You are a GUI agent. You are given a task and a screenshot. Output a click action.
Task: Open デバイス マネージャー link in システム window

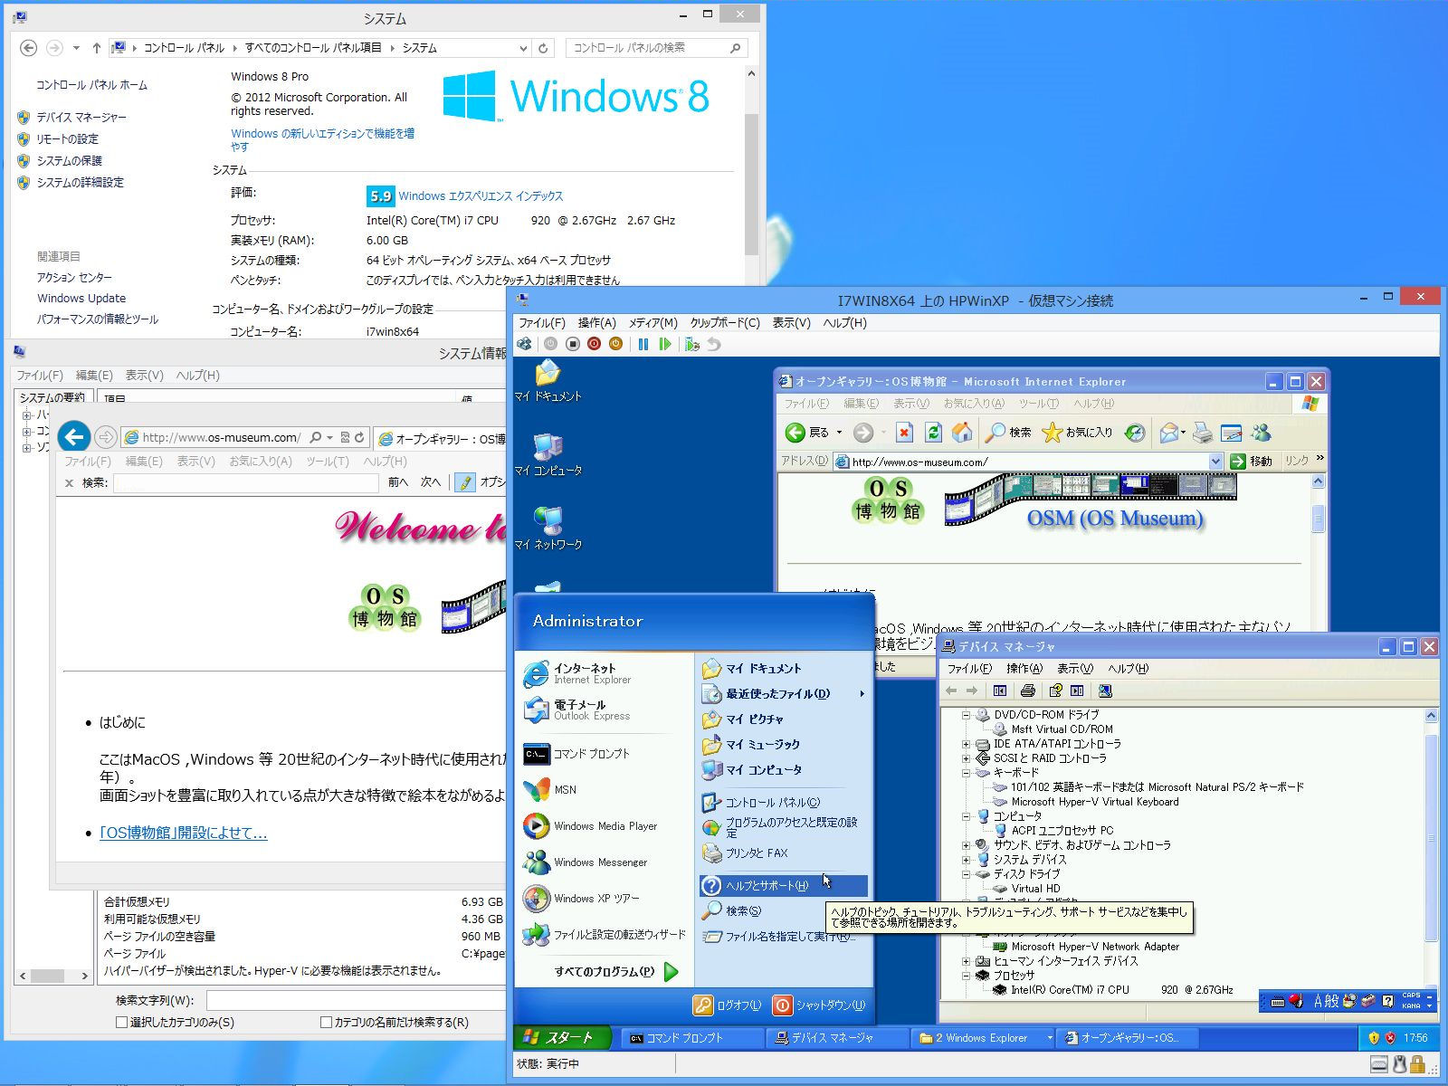point(81,117)
